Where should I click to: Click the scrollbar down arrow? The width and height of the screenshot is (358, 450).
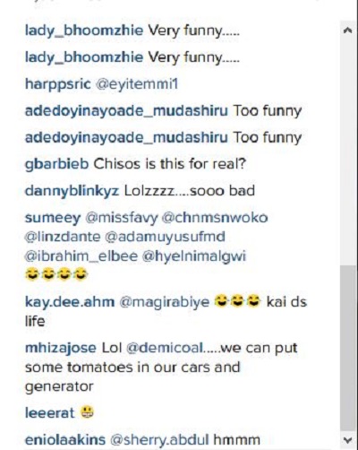point(347,439)
